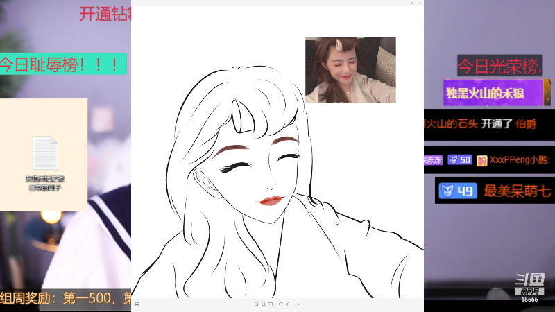
Task: Click the 今日耻辱榜 banner
Action: click(63, 64)
